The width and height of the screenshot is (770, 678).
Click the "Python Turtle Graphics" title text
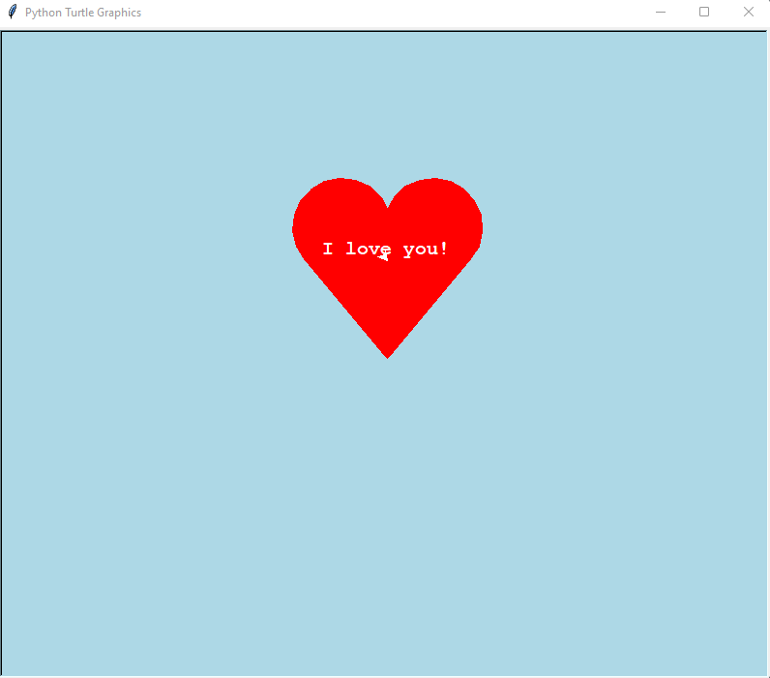tap(83, 13)
